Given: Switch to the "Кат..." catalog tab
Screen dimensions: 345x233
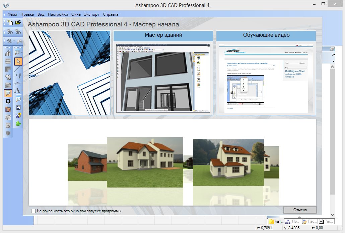Looking at the screenshot, I should 276,221.
